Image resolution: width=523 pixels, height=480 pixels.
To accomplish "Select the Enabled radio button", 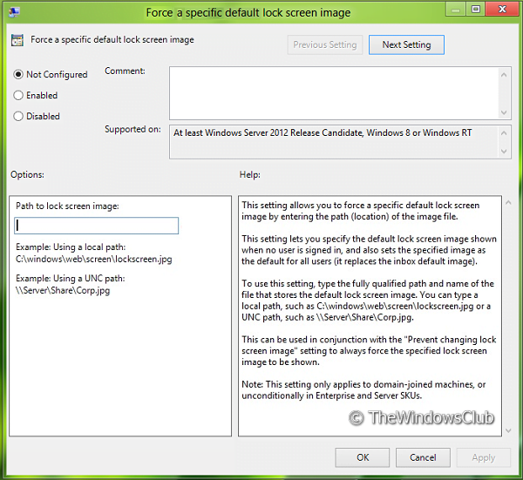I will pyautogui.click(x=18, y=95).
